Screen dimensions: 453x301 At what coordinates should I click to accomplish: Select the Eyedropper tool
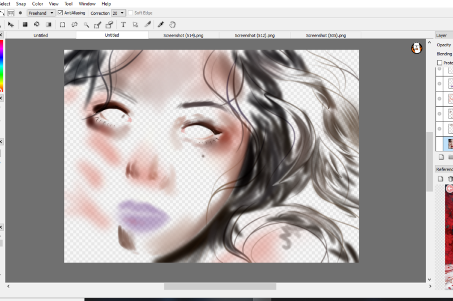click(x=161, y=25)
